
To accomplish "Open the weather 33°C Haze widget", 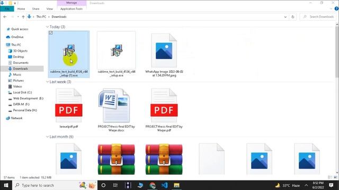I will pos(288,185).
